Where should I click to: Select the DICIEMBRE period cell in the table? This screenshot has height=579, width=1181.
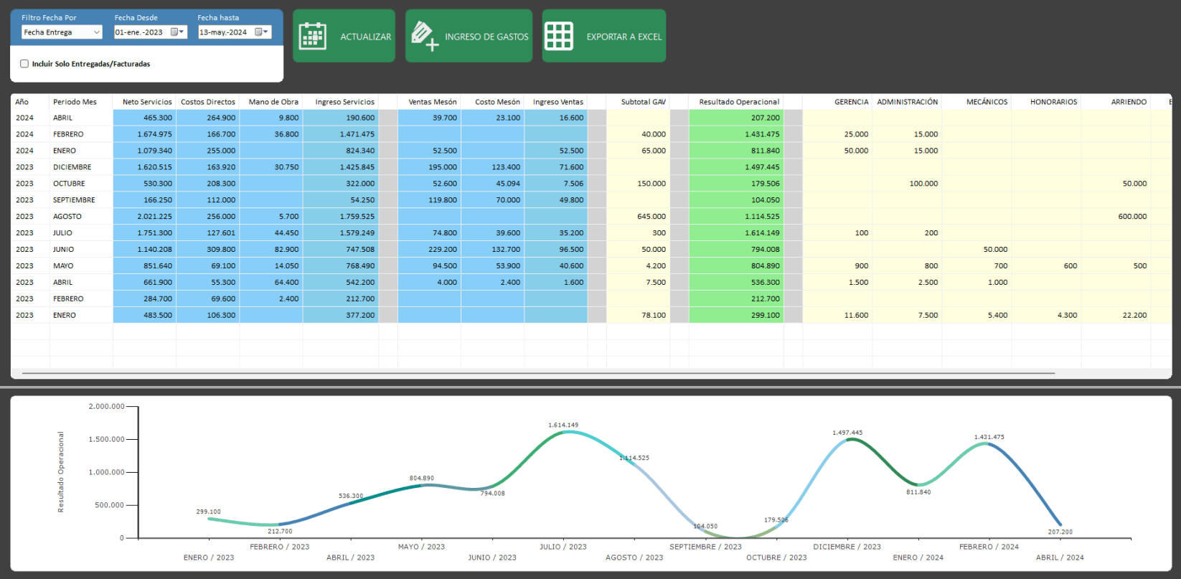(x=72, y=167)
